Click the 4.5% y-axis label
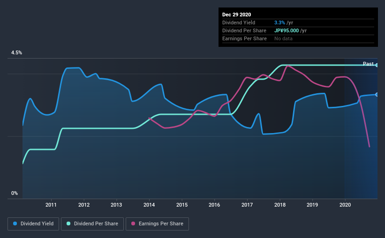Image resolution: width=385 pixels, height=238 pixels. pos(16,53)
